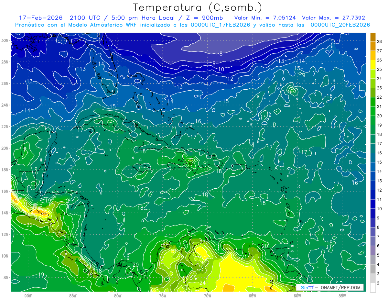Click the 20N latitude label
388x300 pixels.
tap(5, 148)
